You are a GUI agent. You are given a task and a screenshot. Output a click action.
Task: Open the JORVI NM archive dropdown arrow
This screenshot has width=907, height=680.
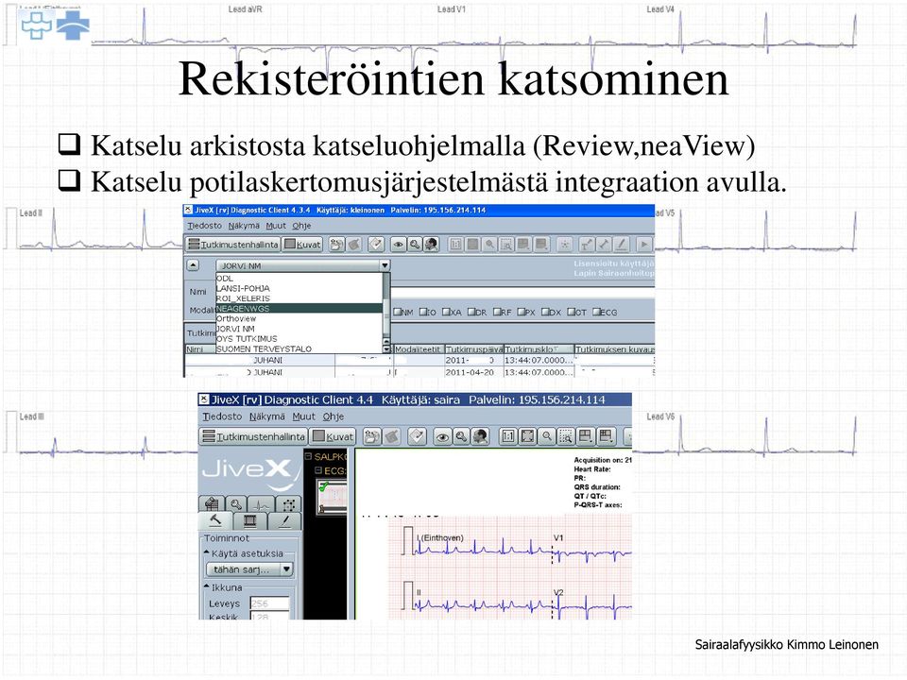click(x=385, y=265)
